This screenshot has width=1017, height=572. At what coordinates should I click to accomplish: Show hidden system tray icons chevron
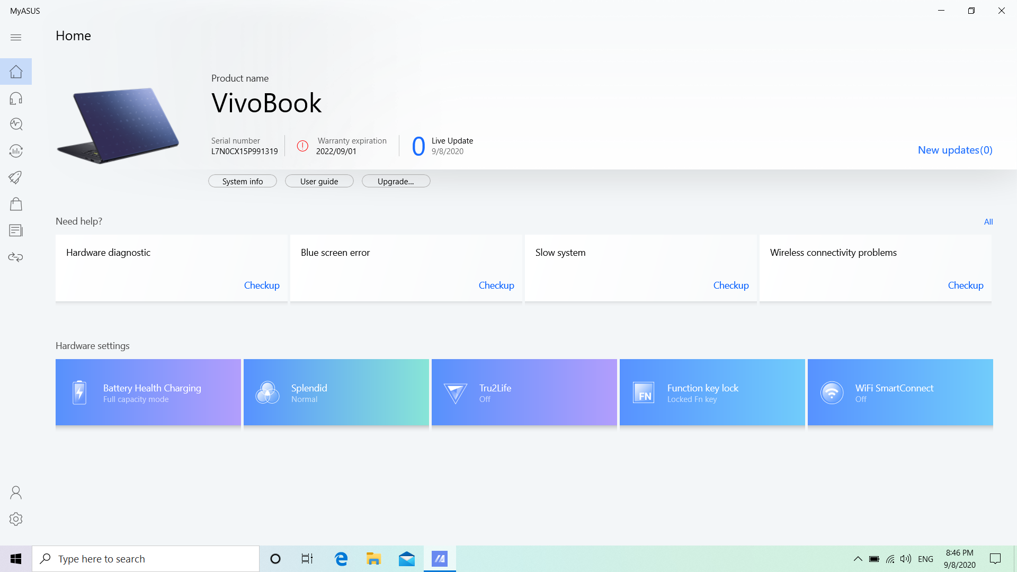coord(858,559)
